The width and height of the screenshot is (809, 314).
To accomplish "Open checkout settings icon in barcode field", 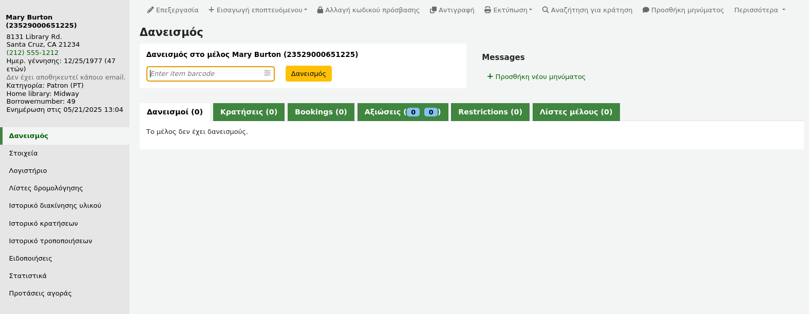I will coord(267,73).
